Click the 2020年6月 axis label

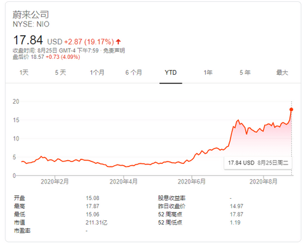pos(191,182)
